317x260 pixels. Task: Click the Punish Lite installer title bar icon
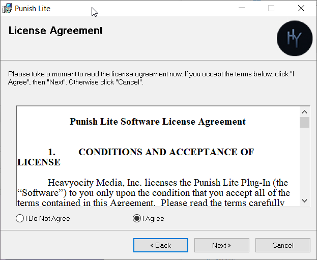coord(7,9)
